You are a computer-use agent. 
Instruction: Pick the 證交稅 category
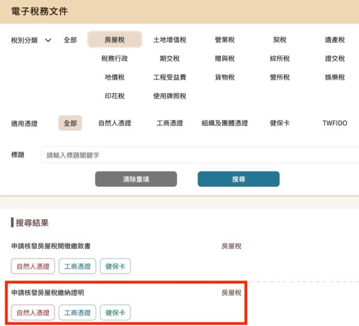(x=334, y=59)
